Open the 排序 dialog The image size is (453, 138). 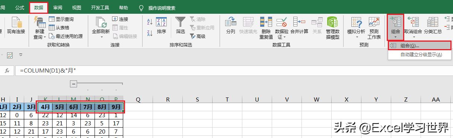(x=162, y=25)
